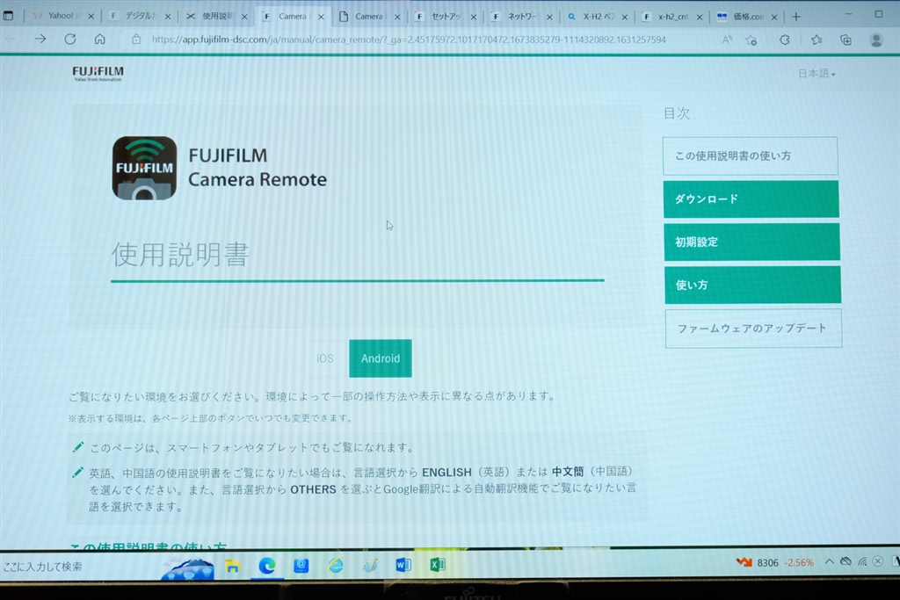Open Word from the taskbar
900x600 pixels.
pyautogui.click(x=403, y=565)
